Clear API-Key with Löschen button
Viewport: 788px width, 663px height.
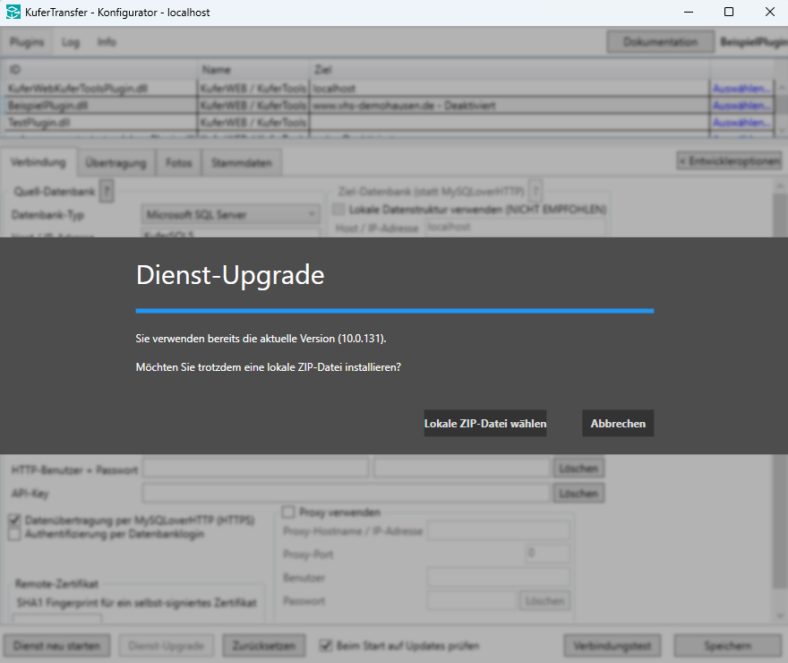(579, 493)
